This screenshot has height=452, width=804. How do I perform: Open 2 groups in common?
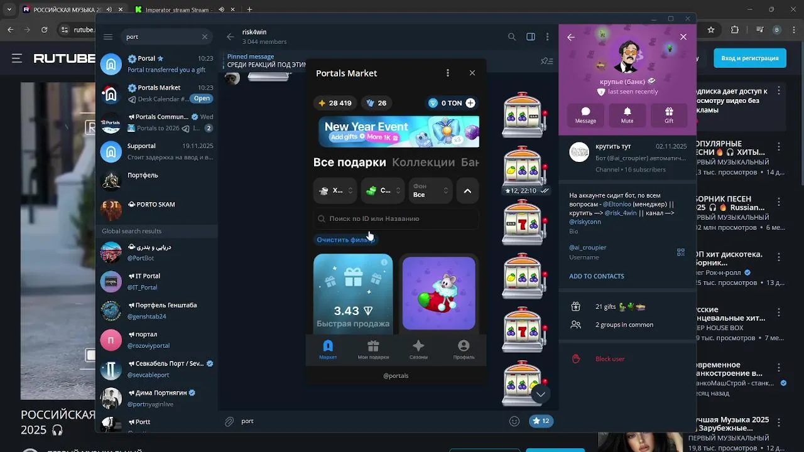tap(627, 325)
